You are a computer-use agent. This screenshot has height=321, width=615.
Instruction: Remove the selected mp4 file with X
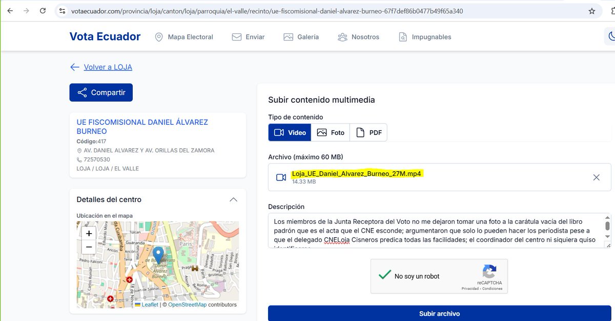pos(597,177)
